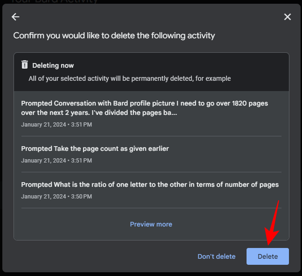Screen dimensions: 302x276
Task: Click the partially hidden Bard Activity header
Action: [x=54, y=2]
